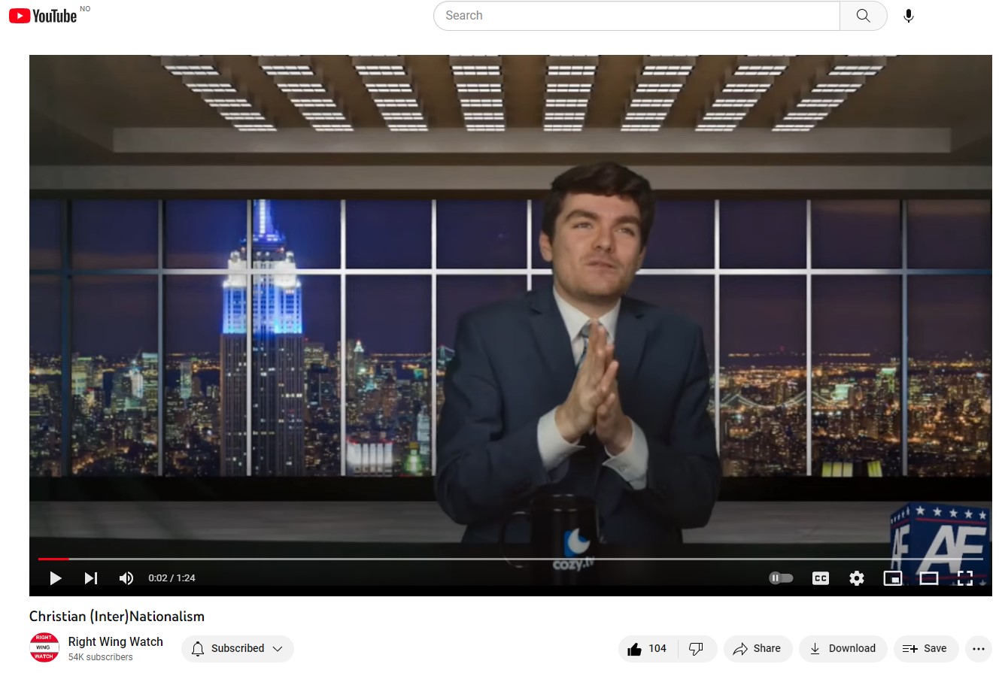
Task: Click the 54K subscribers text
Action: coord(101,657)
